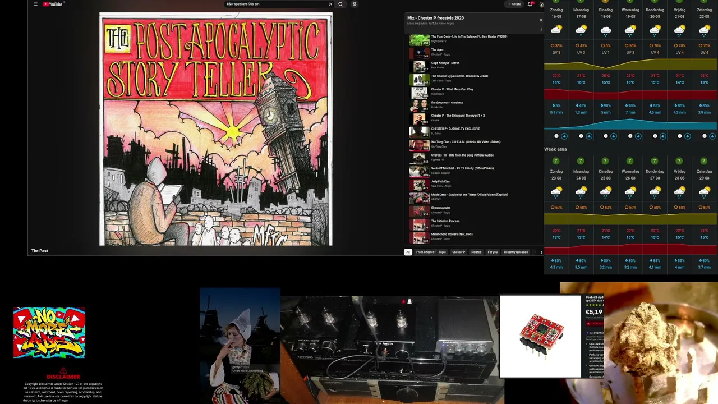Go to the YouTube home logo
This screenshot has height=404, width=718.
[53, 4]
